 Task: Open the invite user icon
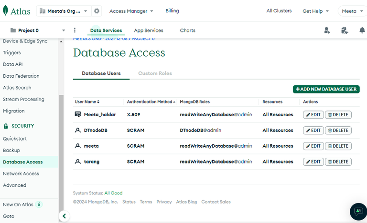[327, 30]
